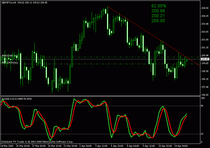Click the 201.90 price axis value

point(205,40)
